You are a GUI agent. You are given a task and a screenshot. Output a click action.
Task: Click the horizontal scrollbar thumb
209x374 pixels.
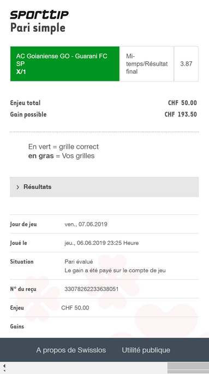188,366
